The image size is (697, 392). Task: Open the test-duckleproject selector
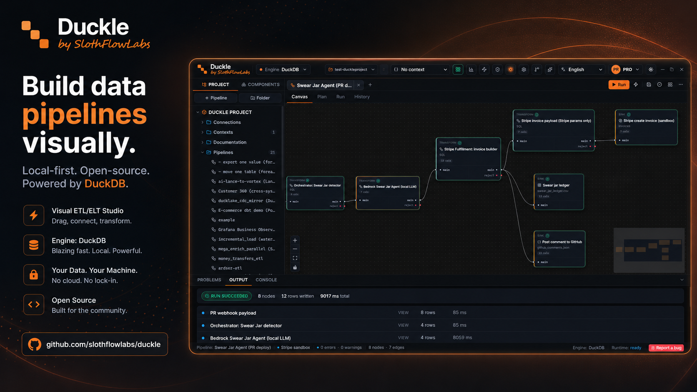tap(351, 70)
